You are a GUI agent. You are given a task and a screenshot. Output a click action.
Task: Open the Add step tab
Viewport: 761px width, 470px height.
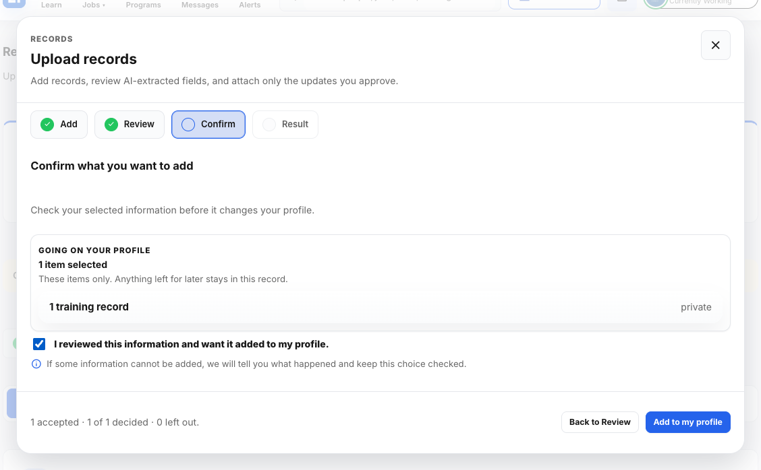(59, 125)
